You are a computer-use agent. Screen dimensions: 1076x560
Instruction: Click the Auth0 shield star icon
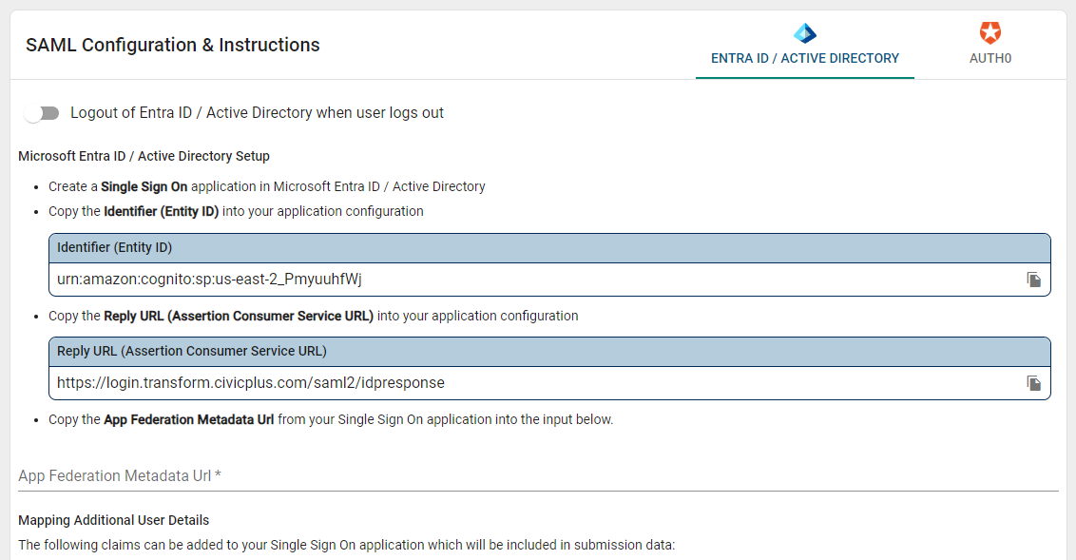coord(990,32)
